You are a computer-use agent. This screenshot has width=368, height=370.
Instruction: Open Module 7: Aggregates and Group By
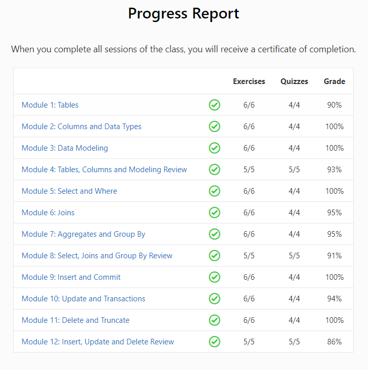pos(83,234)
